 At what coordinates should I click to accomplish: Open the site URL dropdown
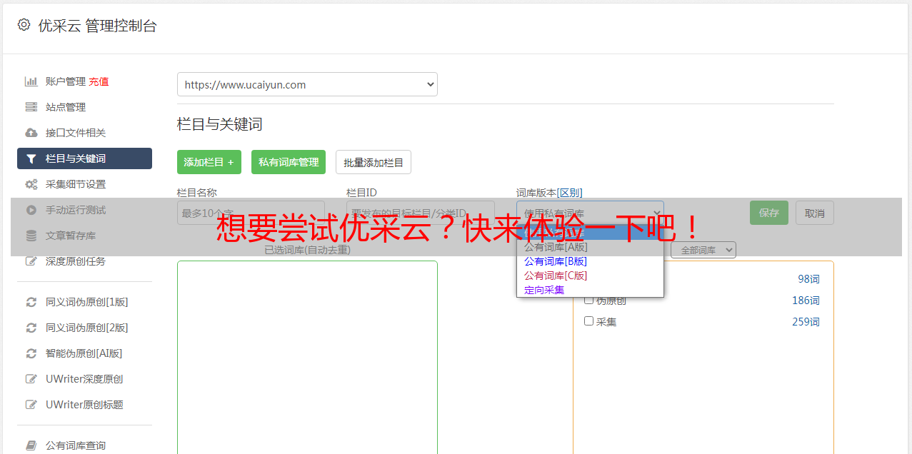coord(307,84)
